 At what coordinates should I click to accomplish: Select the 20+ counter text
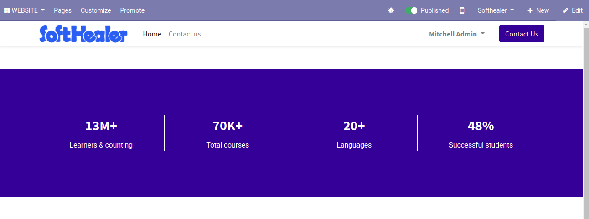[x=354, y=126]
